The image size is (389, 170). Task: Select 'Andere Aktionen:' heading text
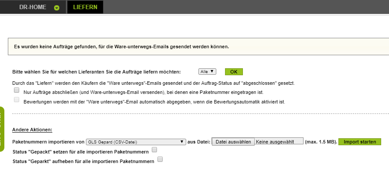(32, 130)
